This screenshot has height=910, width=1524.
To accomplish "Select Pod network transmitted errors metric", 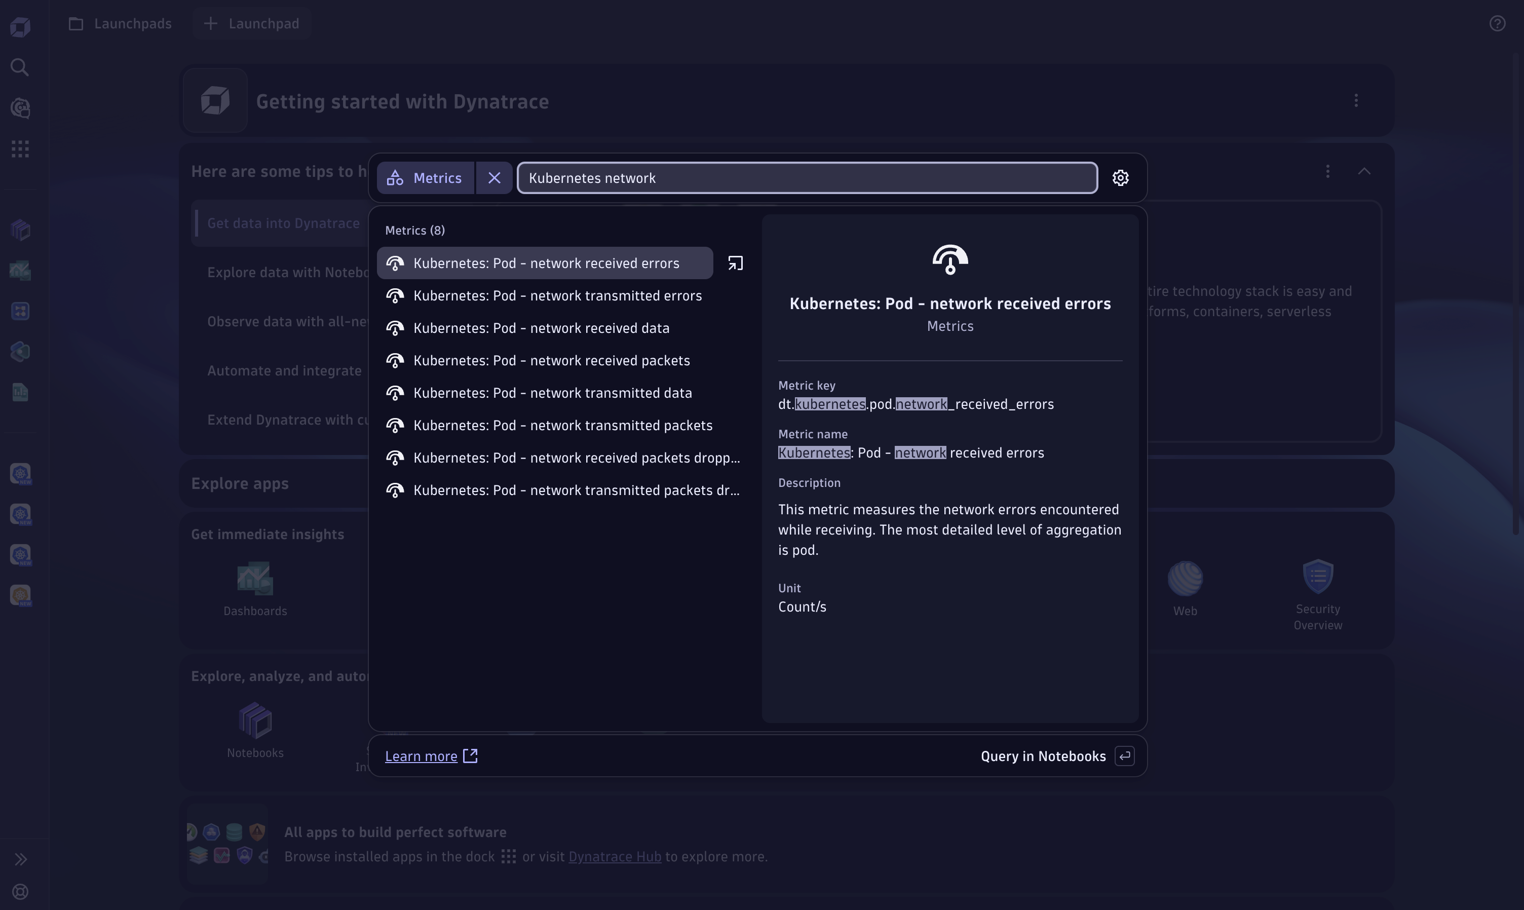I will 557,295.
